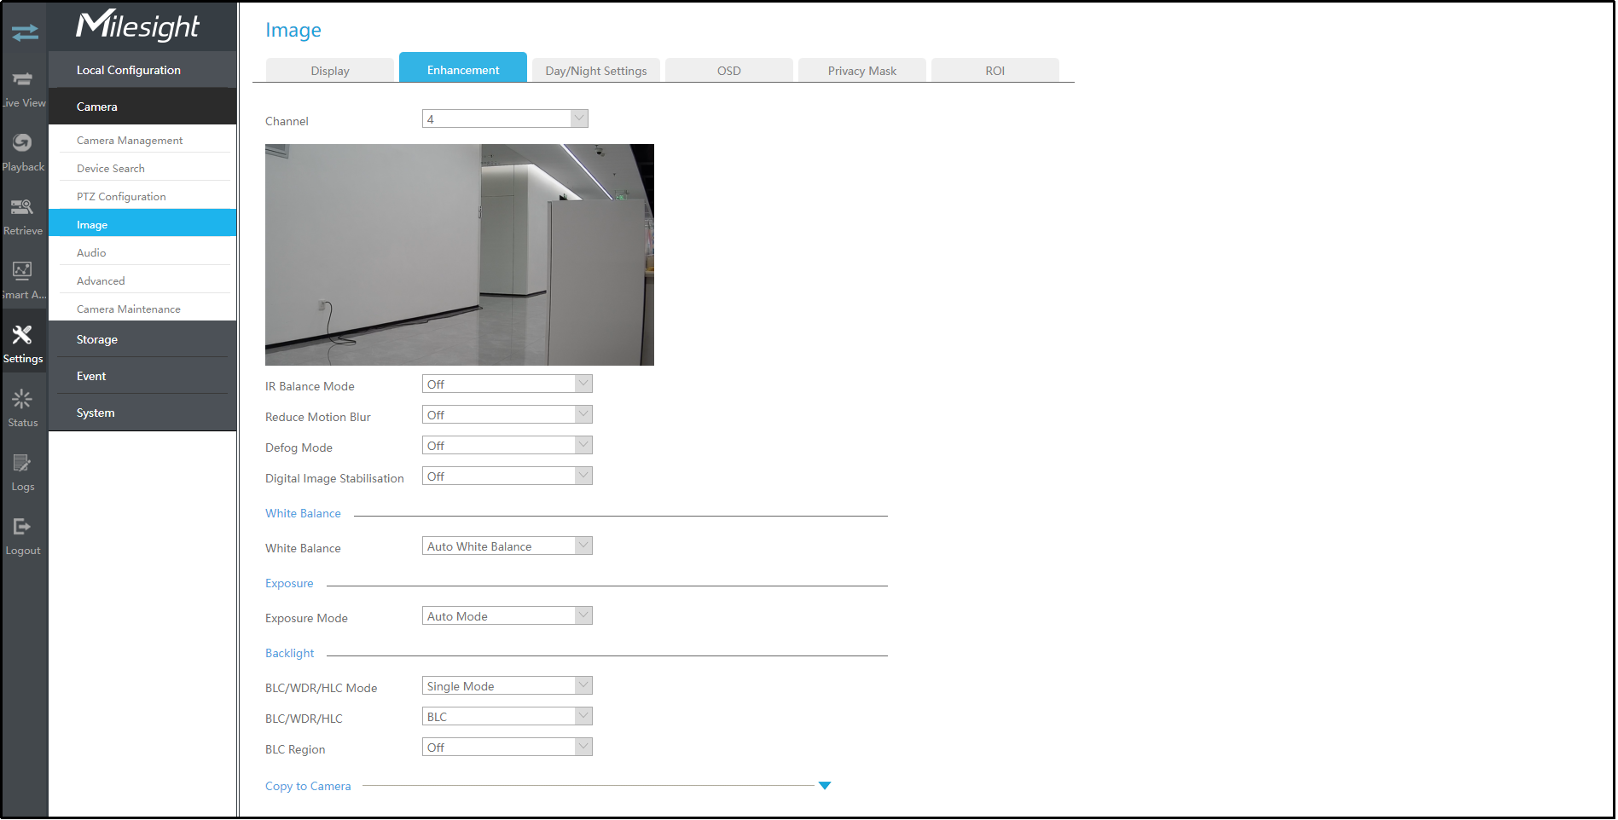1618x820 pixels.
Task: Open Smart Analysis icon in sidebar
Action: pos(23,271)
